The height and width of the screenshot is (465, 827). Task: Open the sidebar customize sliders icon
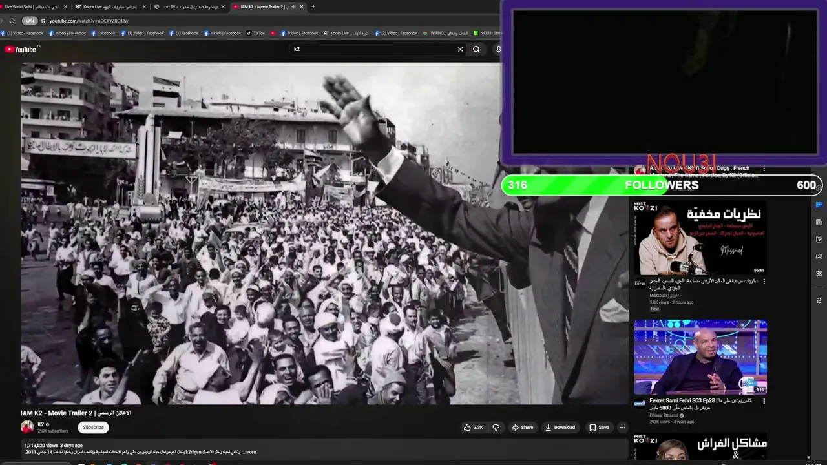pyautogui.click(x=819, y=300)
